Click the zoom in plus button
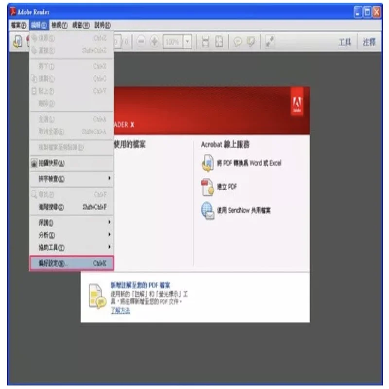 coord(154,41)
